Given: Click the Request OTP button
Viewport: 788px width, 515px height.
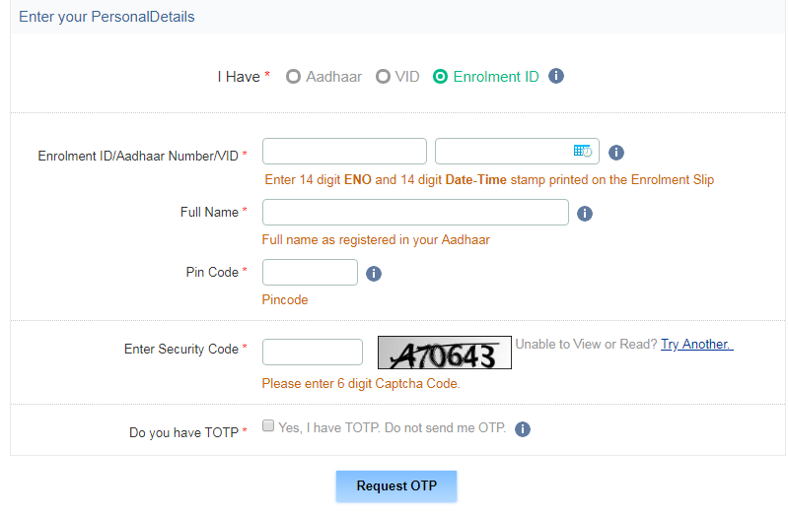Looking at the screenshot, I should [x=395, y=485].
